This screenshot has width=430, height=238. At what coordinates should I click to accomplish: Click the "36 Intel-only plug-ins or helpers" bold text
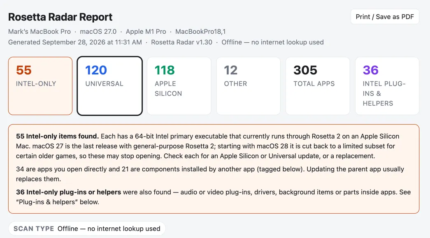(68, 192)
